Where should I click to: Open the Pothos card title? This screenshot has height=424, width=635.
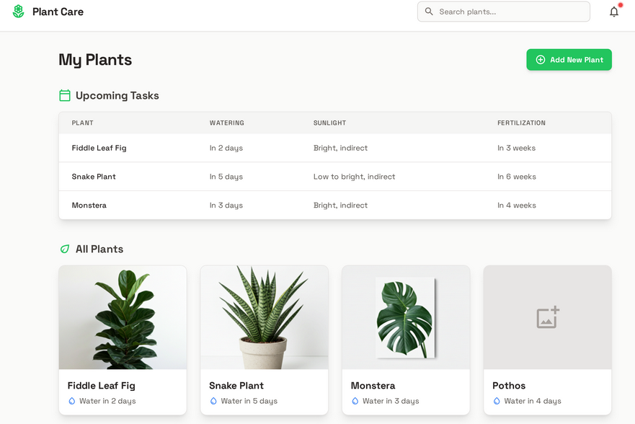509,386
